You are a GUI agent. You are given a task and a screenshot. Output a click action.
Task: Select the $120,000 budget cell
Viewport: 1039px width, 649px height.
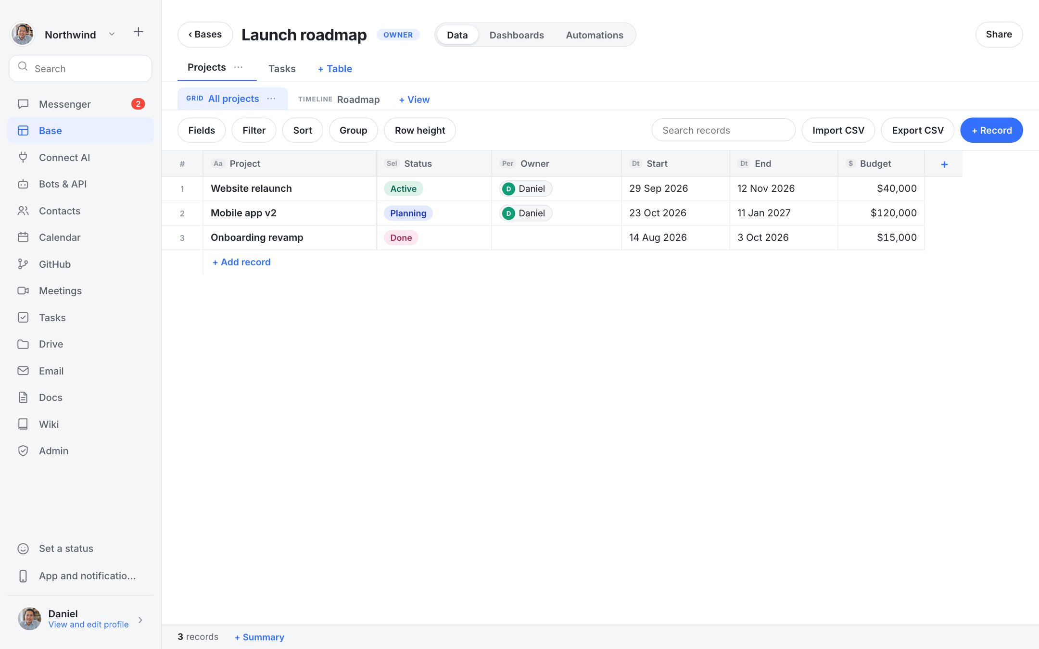pos(881,213)
